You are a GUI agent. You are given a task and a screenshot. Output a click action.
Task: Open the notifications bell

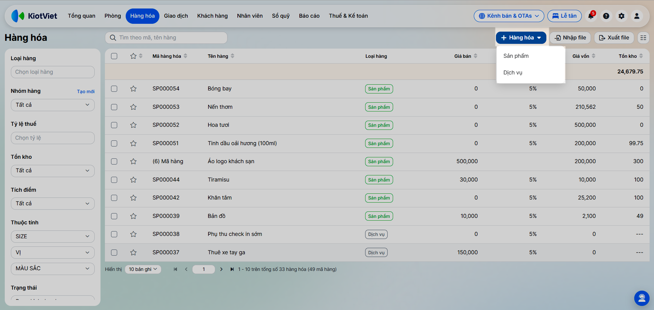pyautogui.click(x=591, y=16)
